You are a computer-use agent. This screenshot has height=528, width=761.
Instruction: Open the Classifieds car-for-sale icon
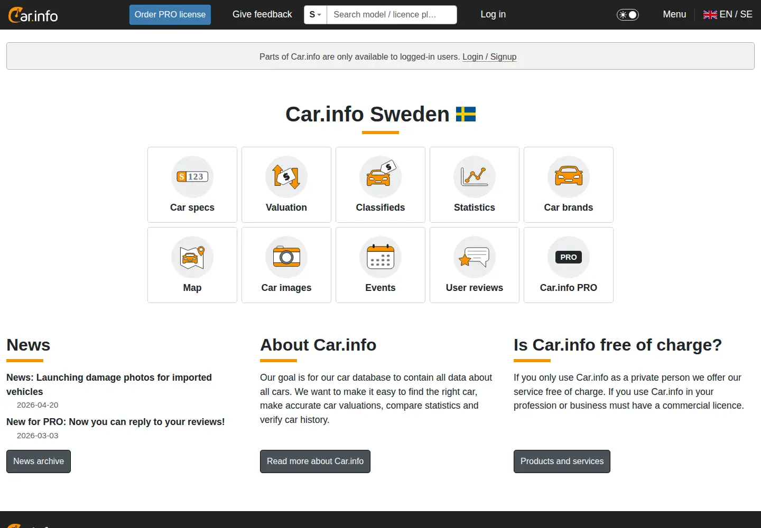tap(380, 177)
